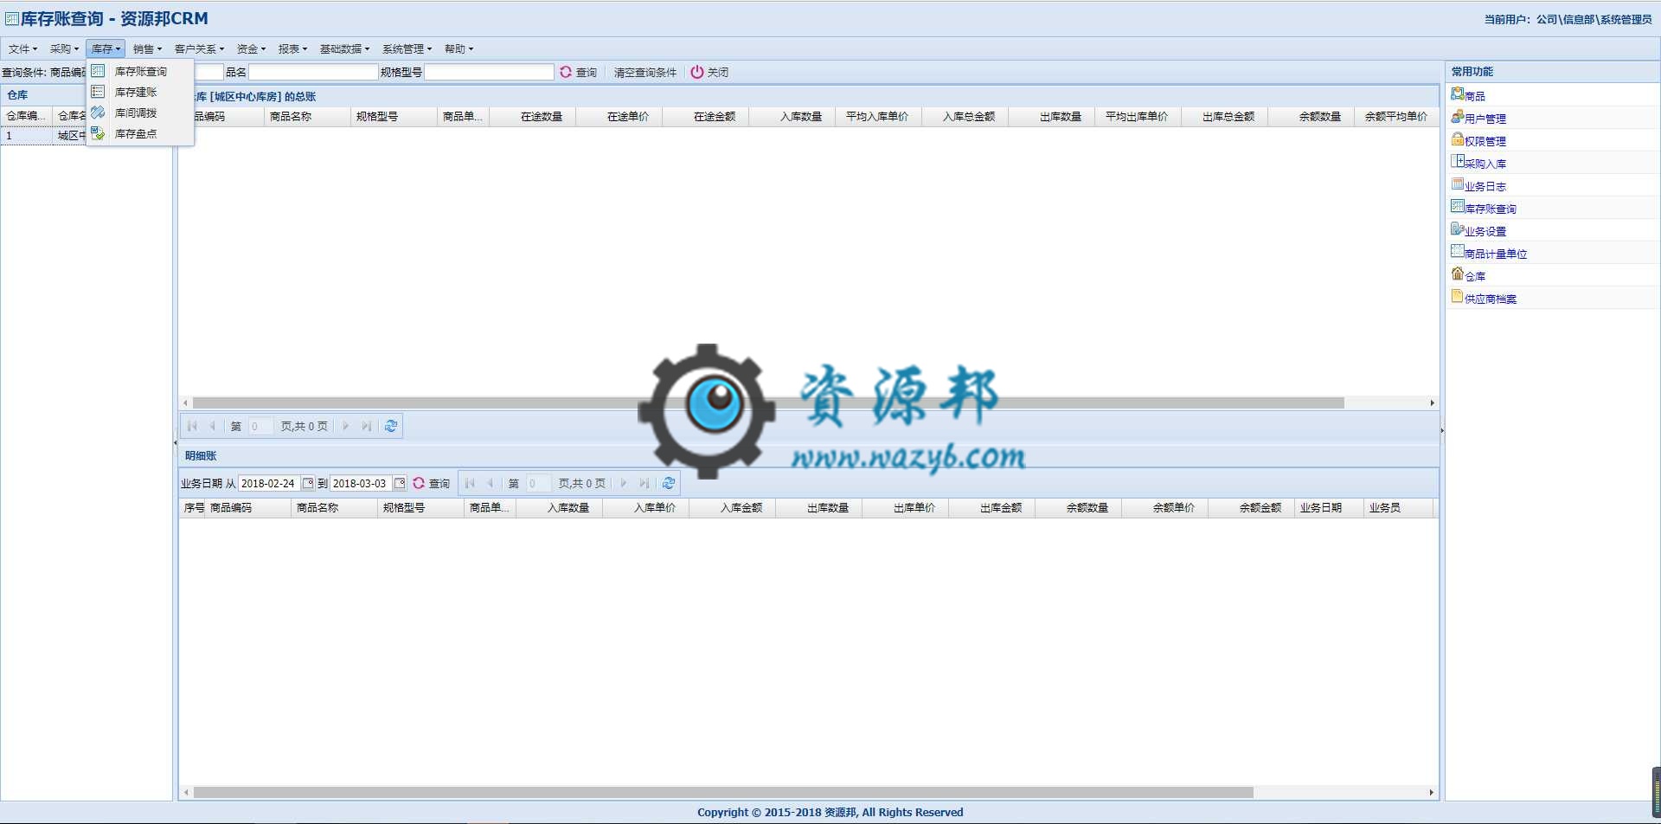
Task: Click start date field 2018-02-24
Action: point(269,483)
